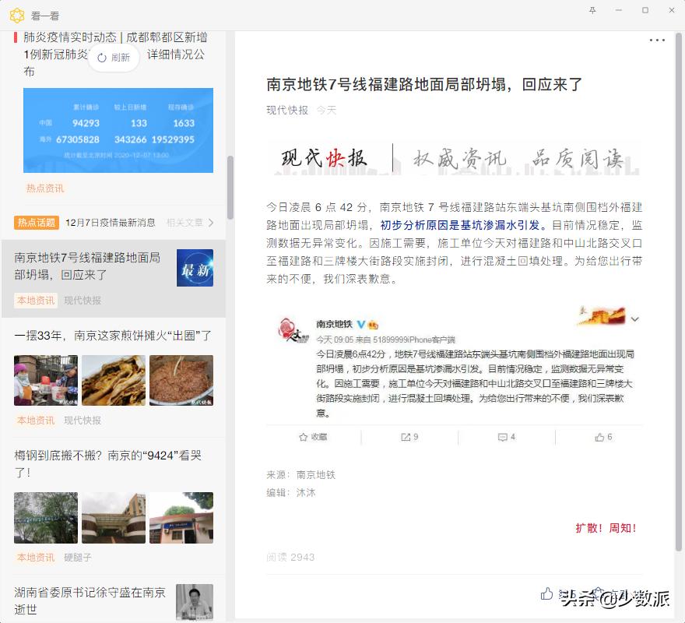Image resolution: width=685 pixels, height=623 pixels.
Task: Click the share icon on the 南京地铁 post
Action: pos(405,437)
